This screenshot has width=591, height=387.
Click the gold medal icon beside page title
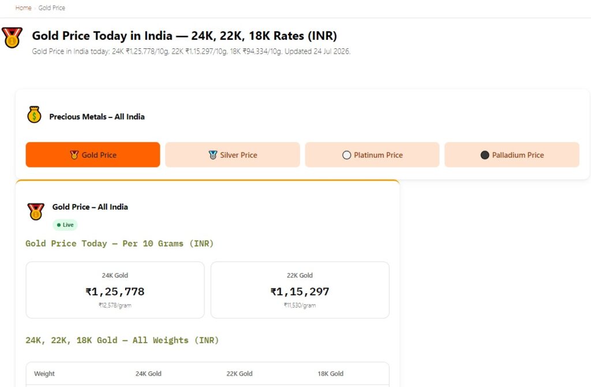pyautogui.click(x=12, y=37)
